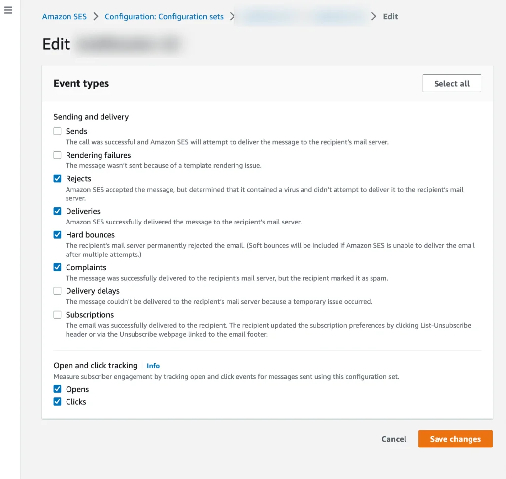Uncheck Hard bounces event
This screenshot has height=479, width=506.
point(58,235)
